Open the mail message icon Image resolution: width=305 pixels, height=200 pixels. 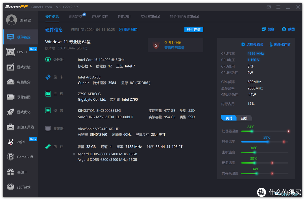(269, 7)
